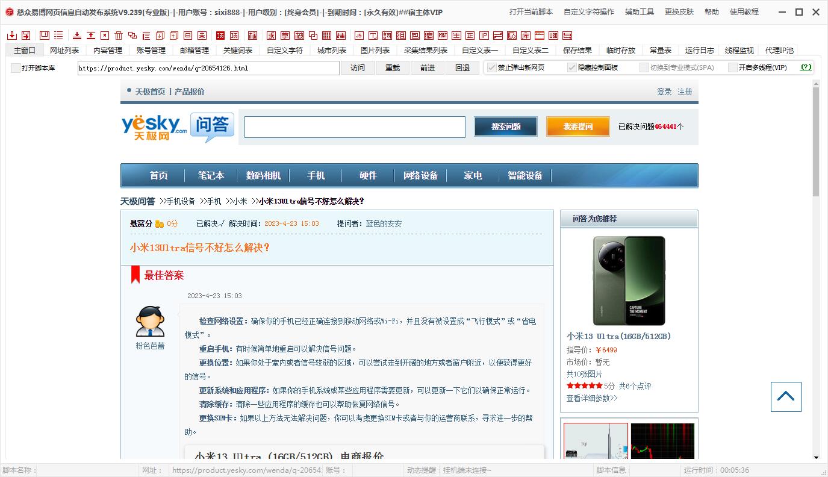The image size is (828, 477).
Task: Open 笔记本 in the yesky navigation bar
Action: pos(211,175)
